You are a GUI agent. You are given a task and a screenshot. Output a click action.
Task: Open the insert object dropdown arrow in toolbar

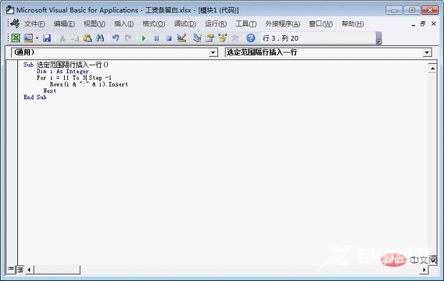pos(37,38)
